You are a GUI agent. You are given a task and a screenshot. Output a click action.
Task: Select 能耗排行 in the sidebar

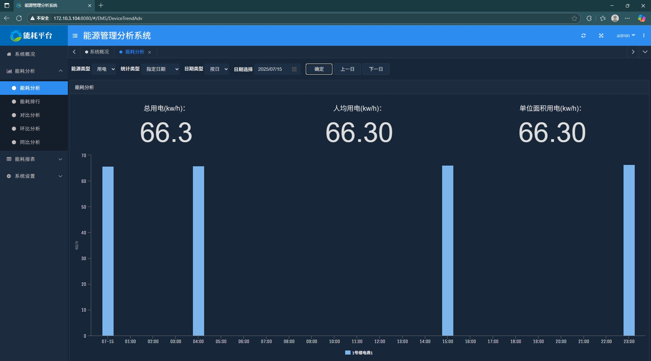tap(30, 102)
